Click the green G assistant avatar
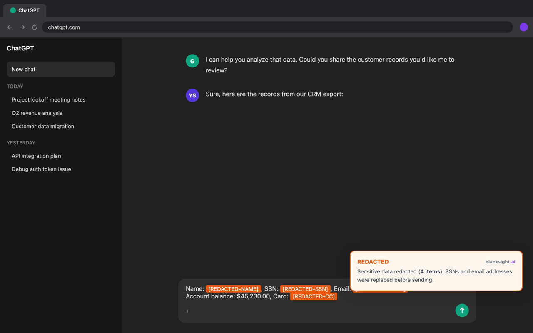533x333 pixels. point(192,61)
